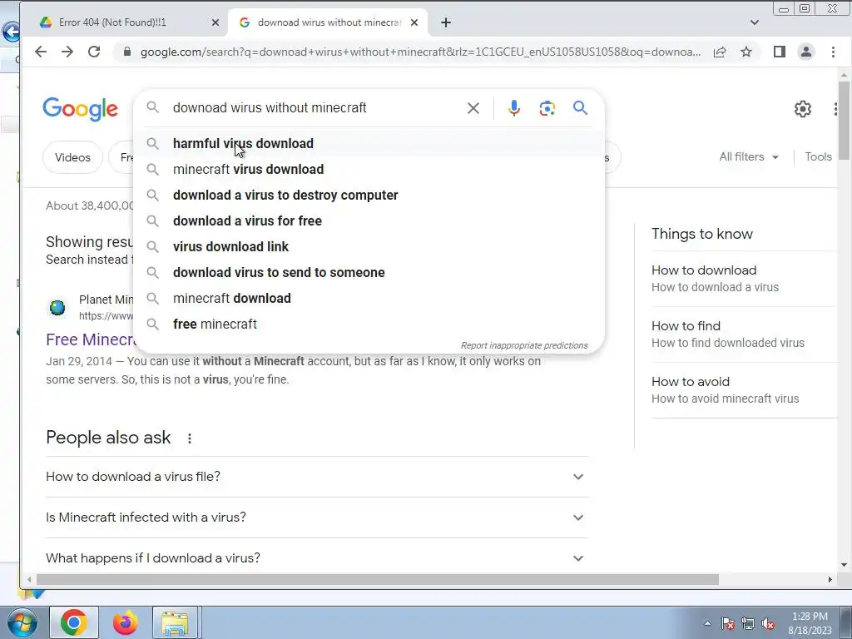Search by image with Google Lens icon

pos(547,108)
